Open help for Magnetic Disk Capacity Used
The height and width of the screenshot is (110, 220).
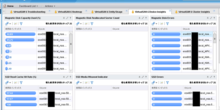click(x=71, y=18)
